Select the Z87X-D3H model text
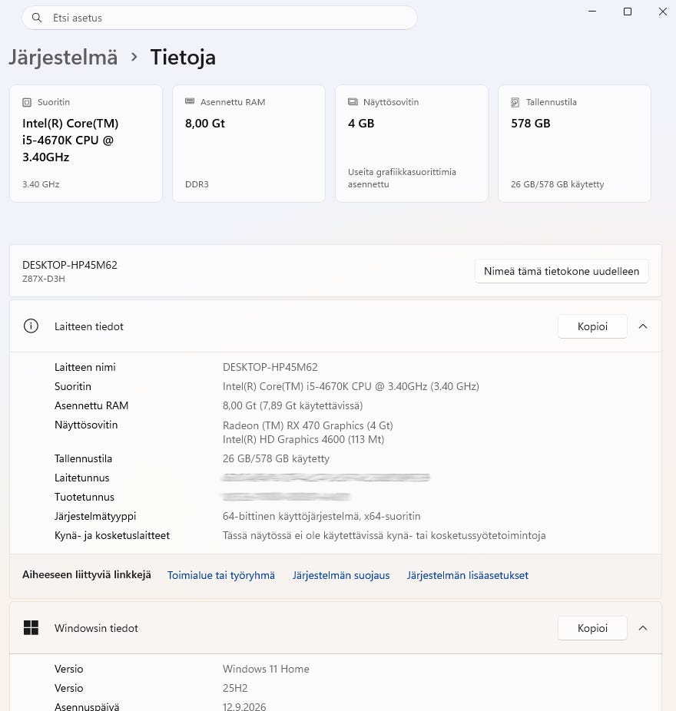 click(44, 279)
